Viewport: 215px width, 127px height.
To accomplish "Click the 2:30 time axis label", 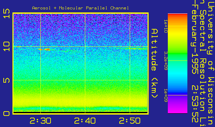I will click(40, 121).
